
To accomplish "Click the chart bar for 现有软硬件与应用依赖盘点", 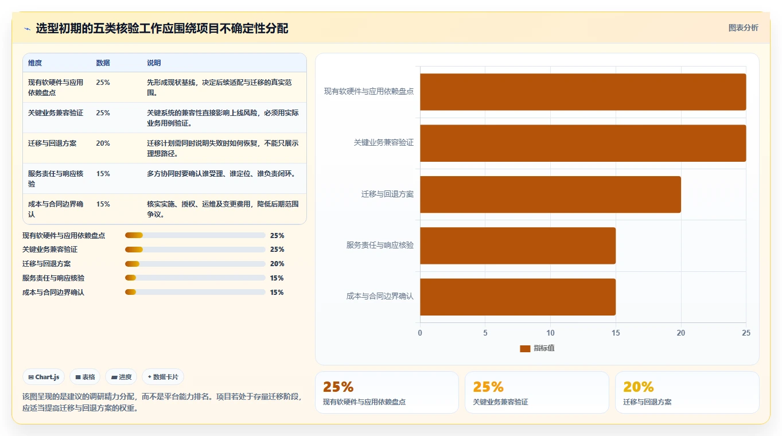I will [583, 92].
